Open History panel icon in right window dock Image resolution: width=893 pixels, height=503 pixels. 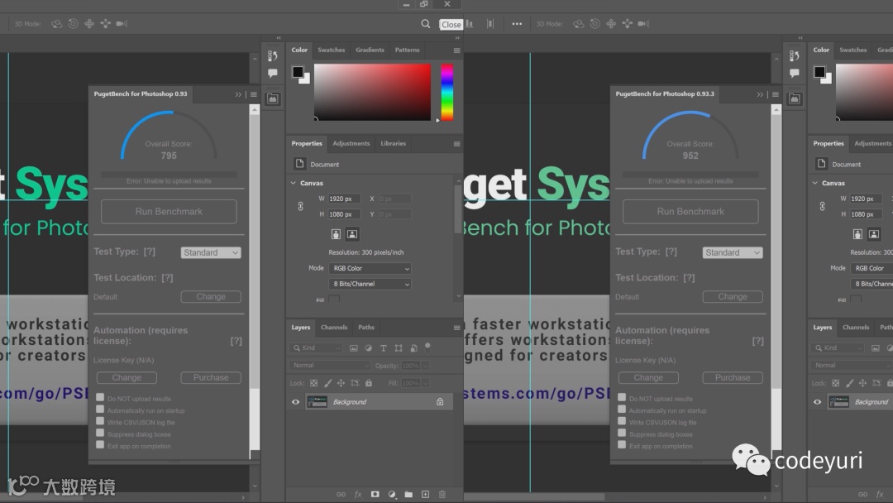tap(795, 55)
